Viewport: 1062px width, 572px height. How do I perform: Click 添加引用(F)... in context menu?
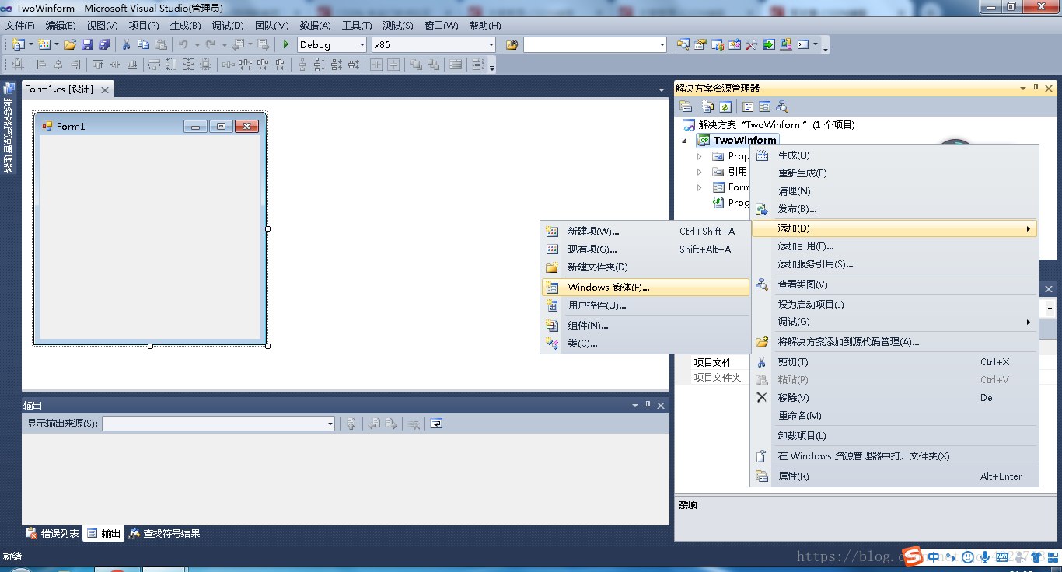coord(894,246)
